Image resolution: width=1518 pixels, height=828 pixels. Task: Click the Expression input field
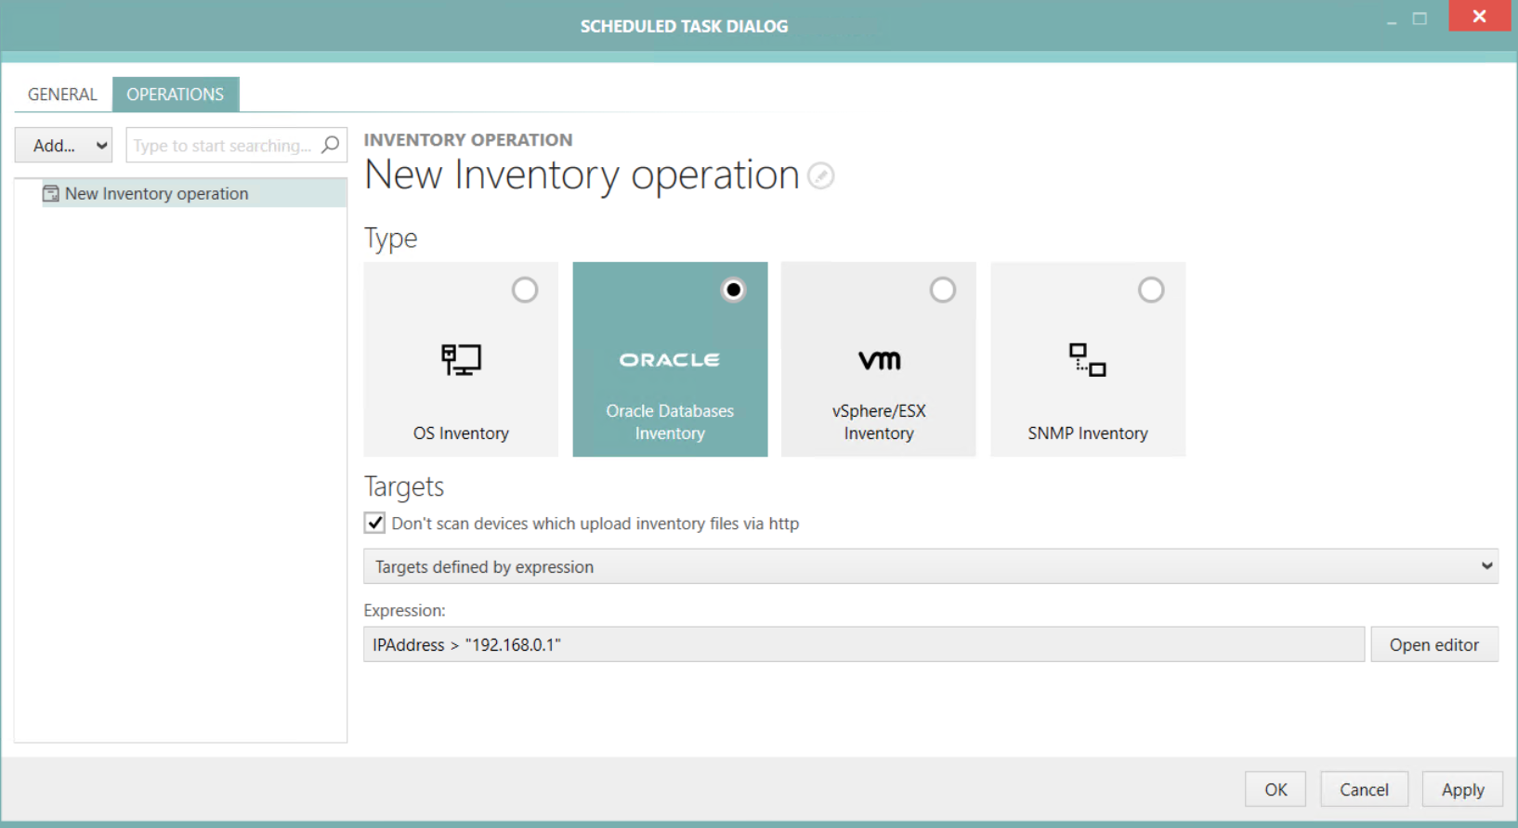863,645
